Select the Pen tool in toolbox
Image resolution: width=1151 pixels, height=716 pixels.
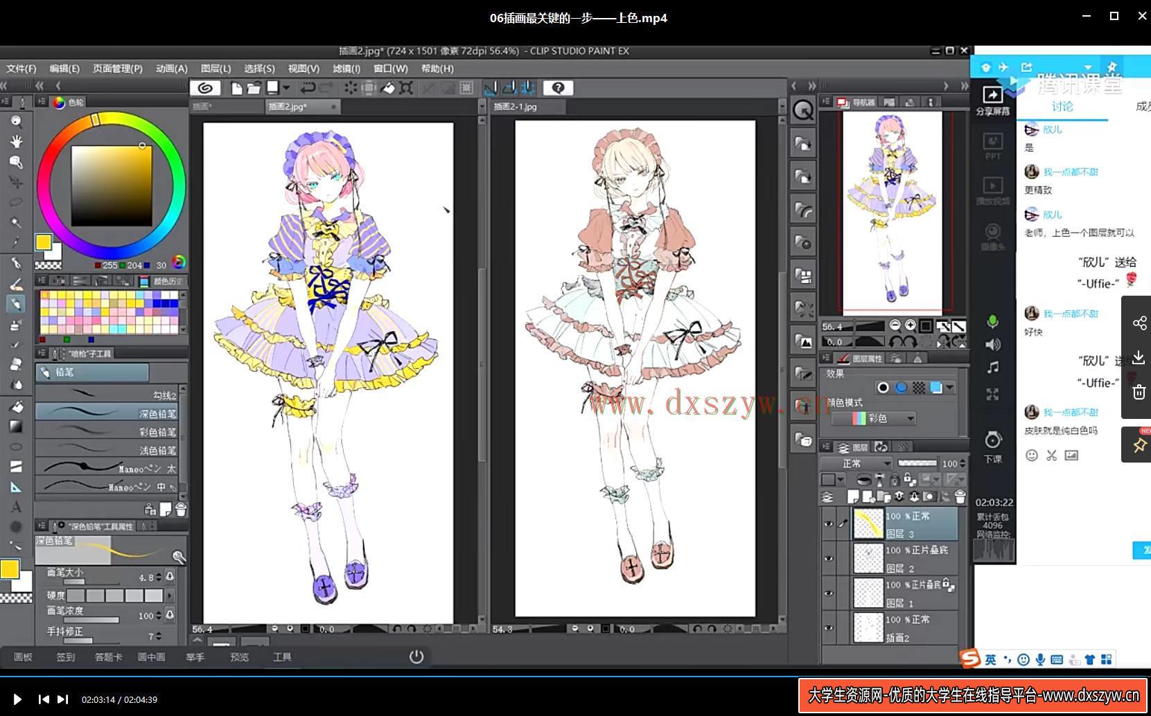(x=16, y=264)
